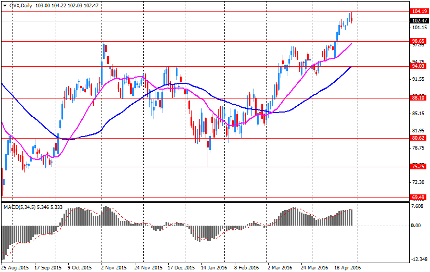Select the 85.15 price scale value
430x272 pixels.
pos(419,114)
